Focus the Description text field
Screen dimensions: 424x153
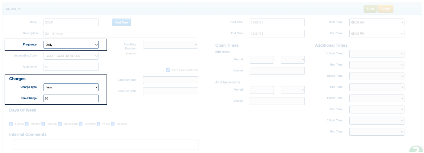(x=121, y=34)
